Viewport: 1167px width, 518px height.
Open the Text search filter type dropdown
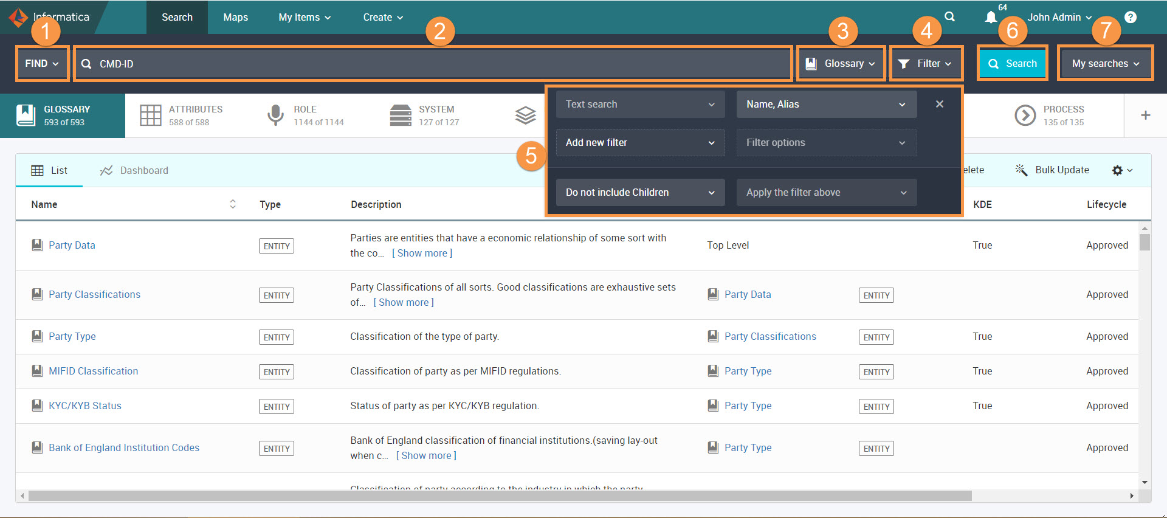pos(640,104)
